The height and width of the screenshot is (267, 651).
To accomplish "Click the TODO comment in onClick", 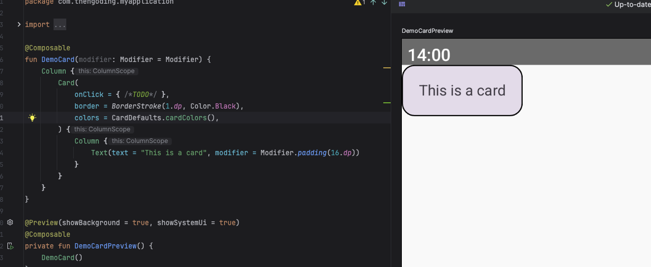I will [x=142, y=95].
